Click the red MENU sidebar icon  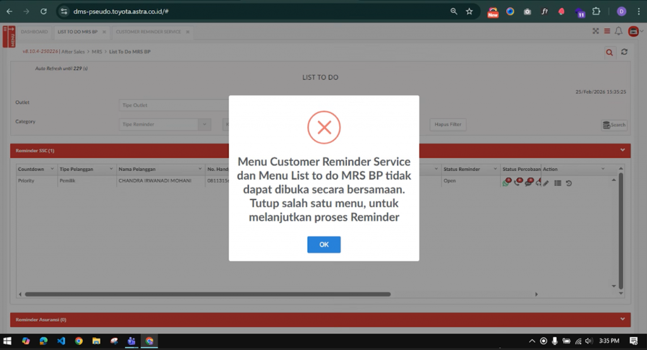click(9, 36)
